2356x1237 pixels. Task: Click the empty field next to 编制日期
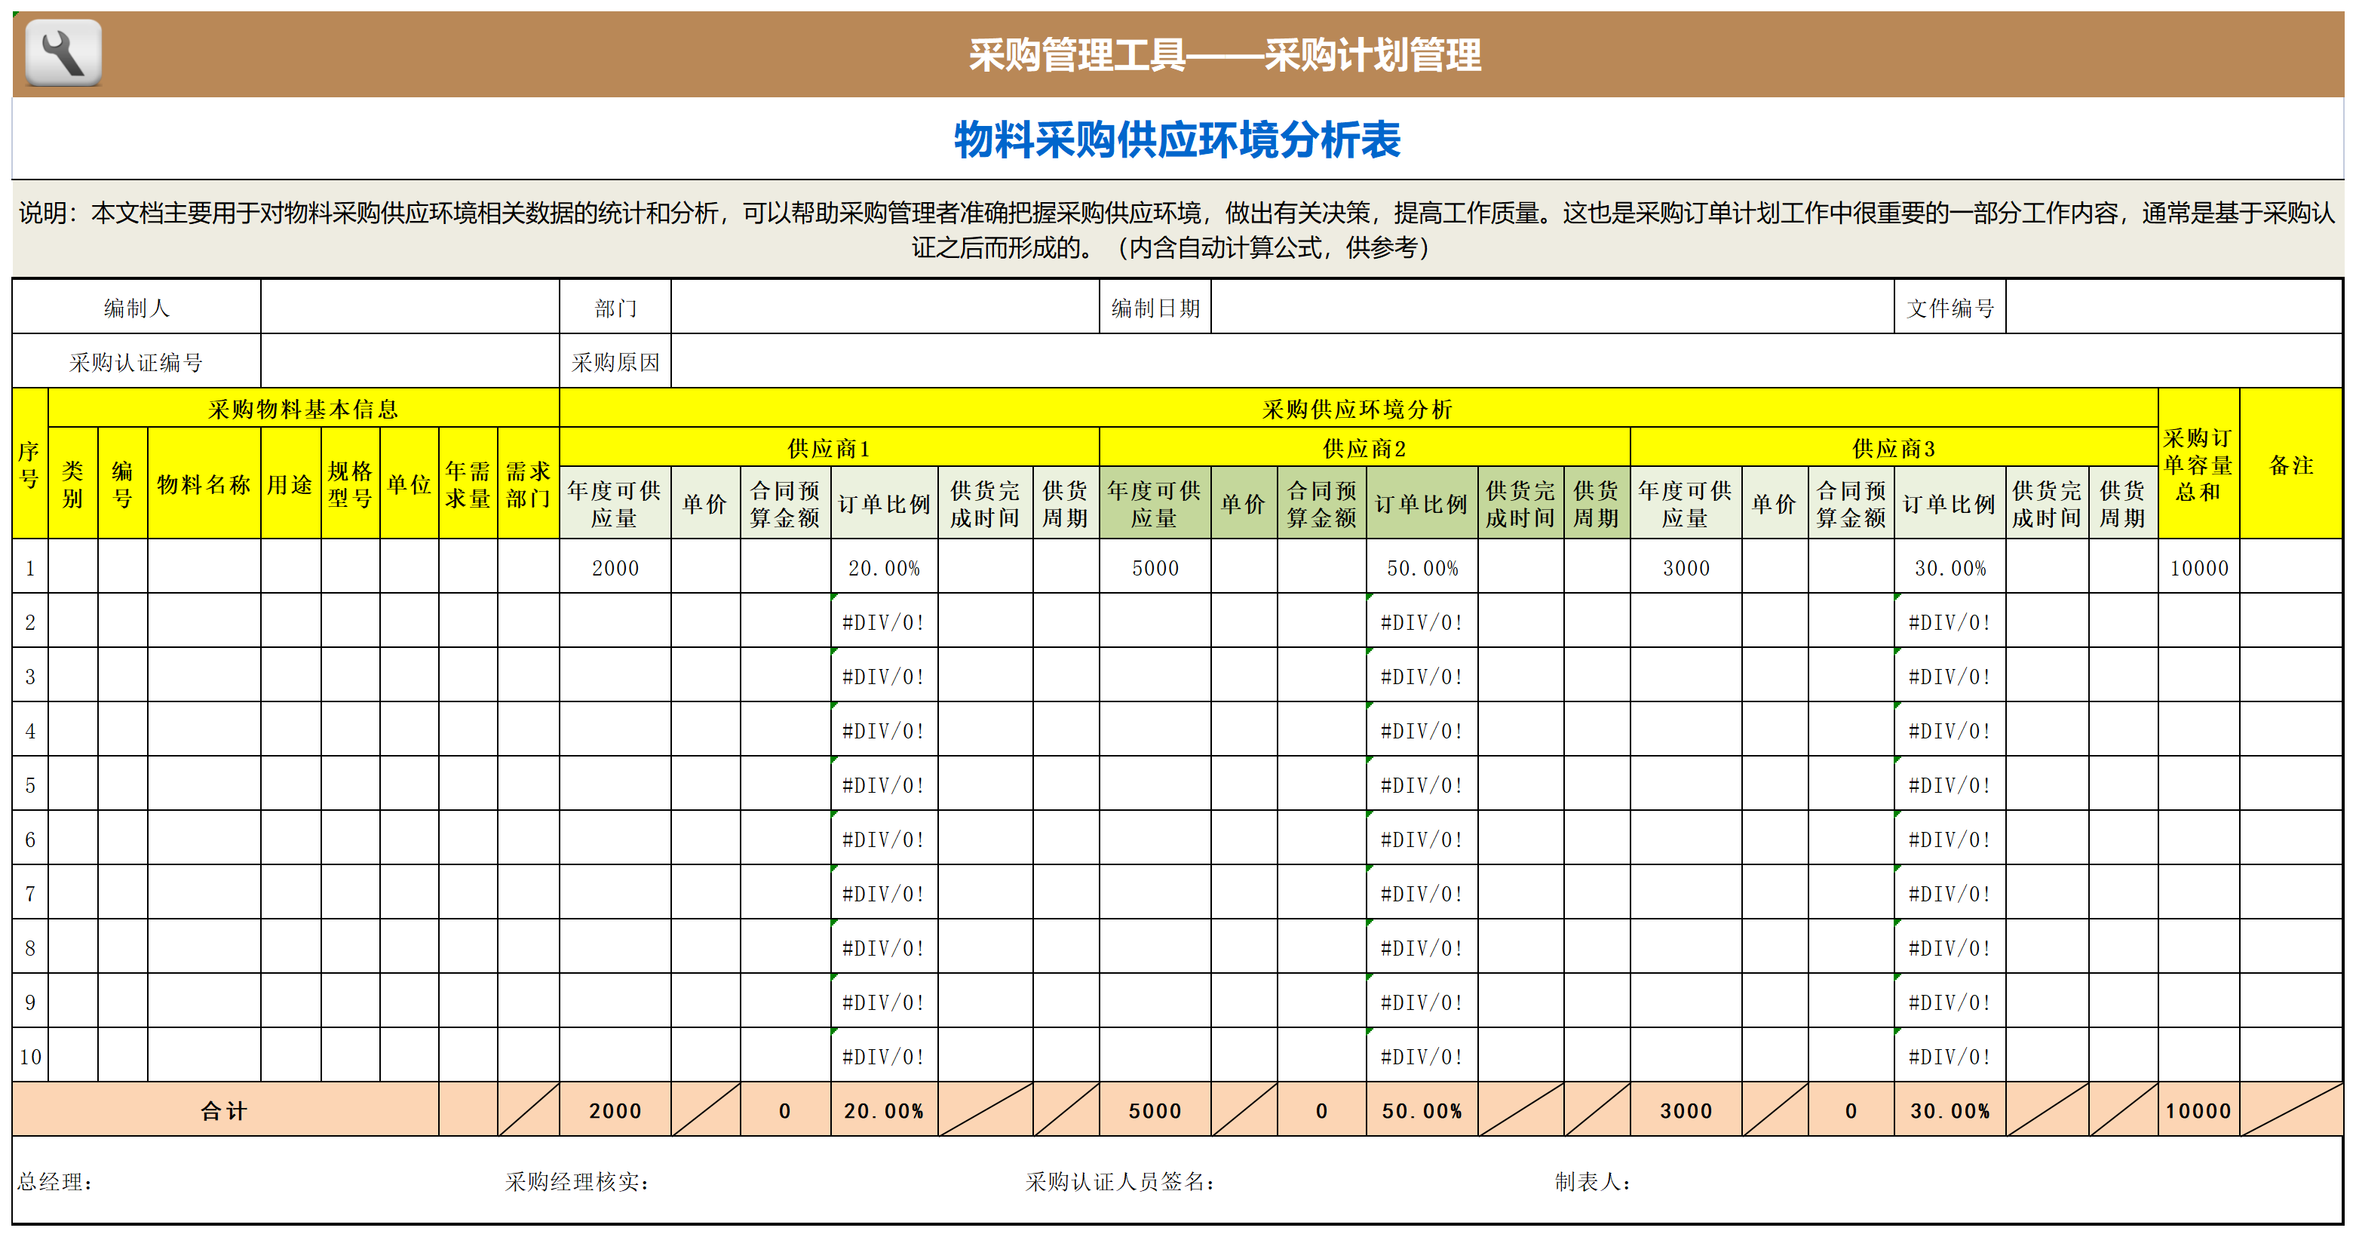pos(1552,308)
